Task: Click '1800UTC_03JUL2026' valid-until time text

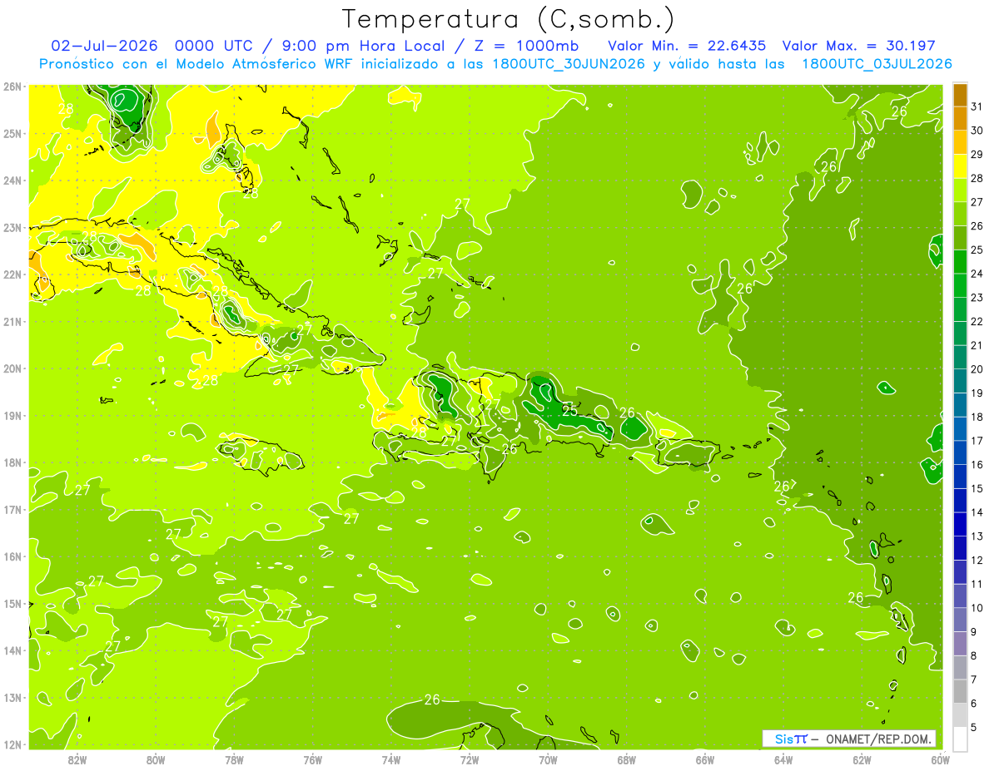Action: point(877,64)
